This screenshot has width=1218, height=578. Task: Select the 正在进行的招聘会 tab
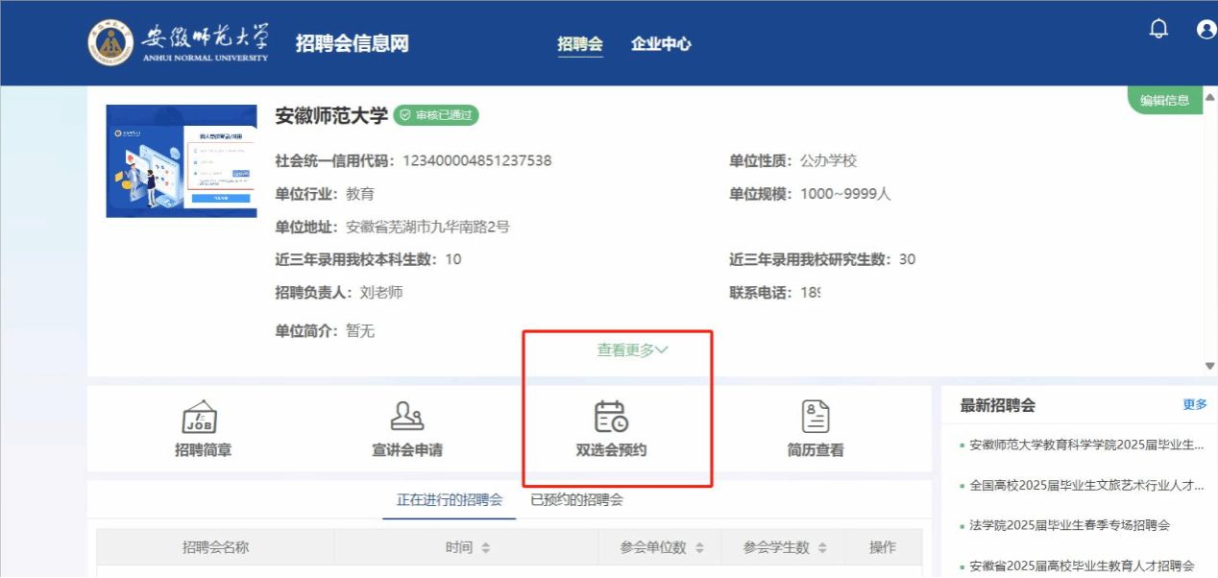(x=450, y=500)
